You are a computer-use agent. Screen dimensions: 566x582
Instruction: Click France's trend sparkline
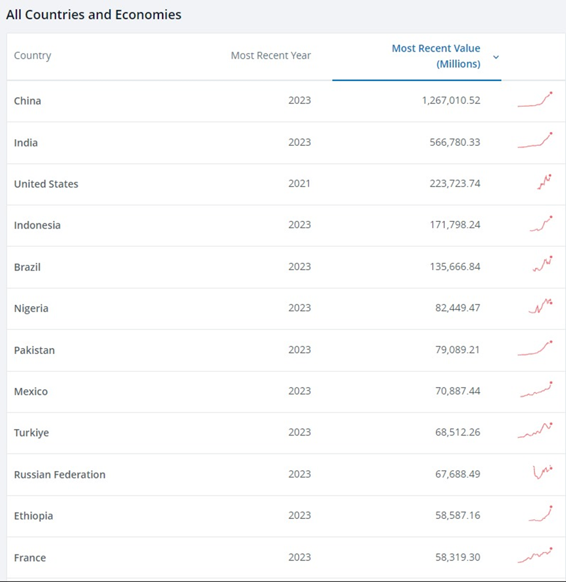[535, 555]
